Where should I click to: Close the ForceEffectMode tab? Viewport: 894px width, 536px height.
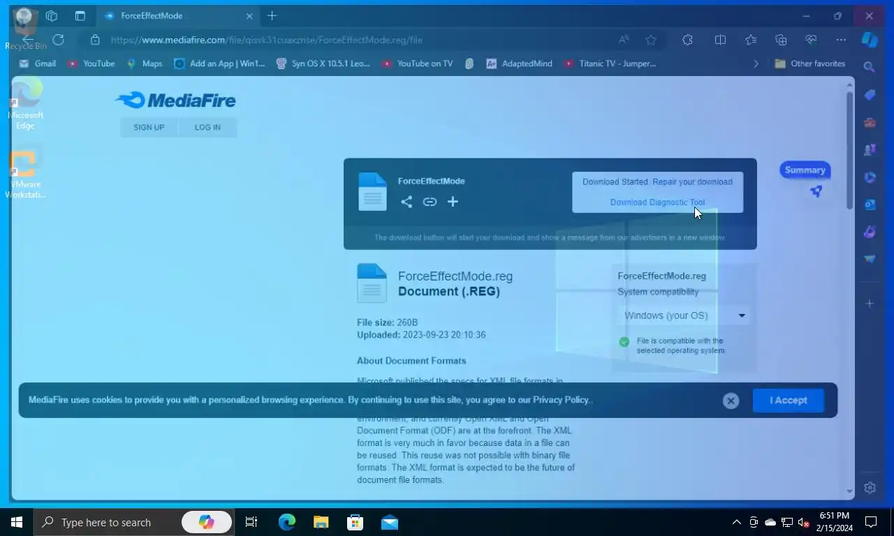[249, 15]
